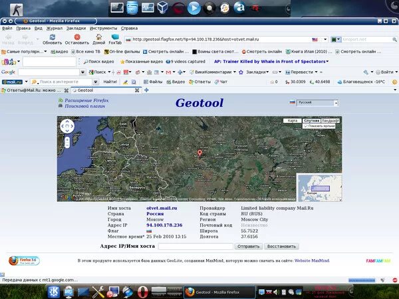The width and height of the screenshot is (399, 299).
Task: Click the map zoom-in plus button
Action: pyautogui.click(x=67, y=140)
